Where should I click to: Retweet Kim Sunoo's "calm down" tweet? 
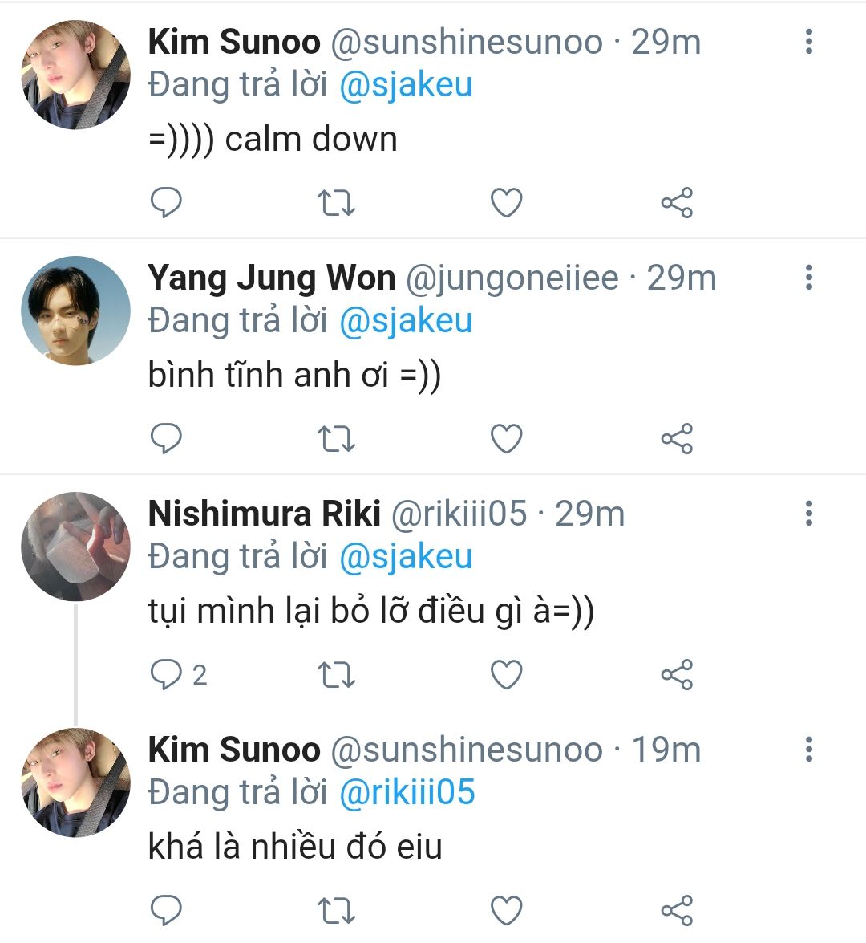[336, 203]
